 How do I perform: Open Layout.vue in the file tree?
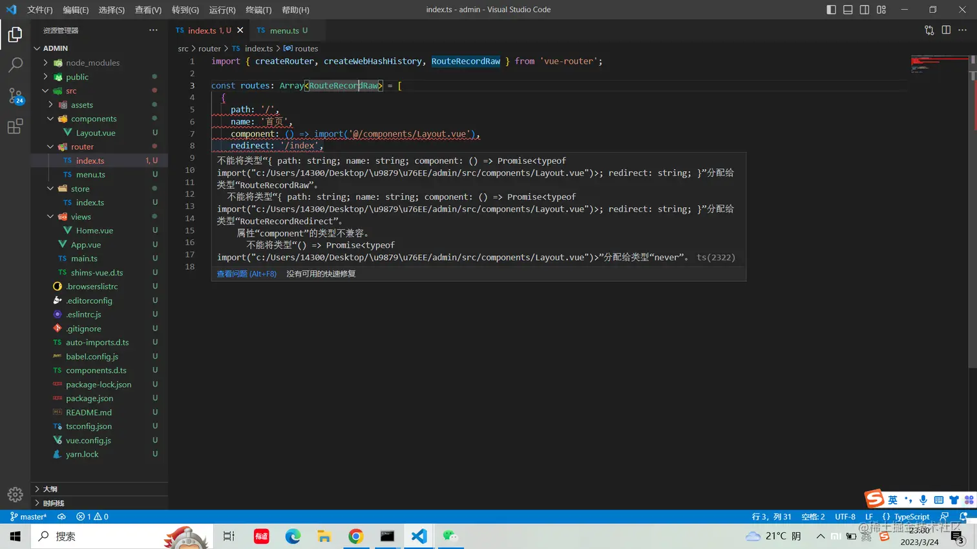click(x=96, y=133)
